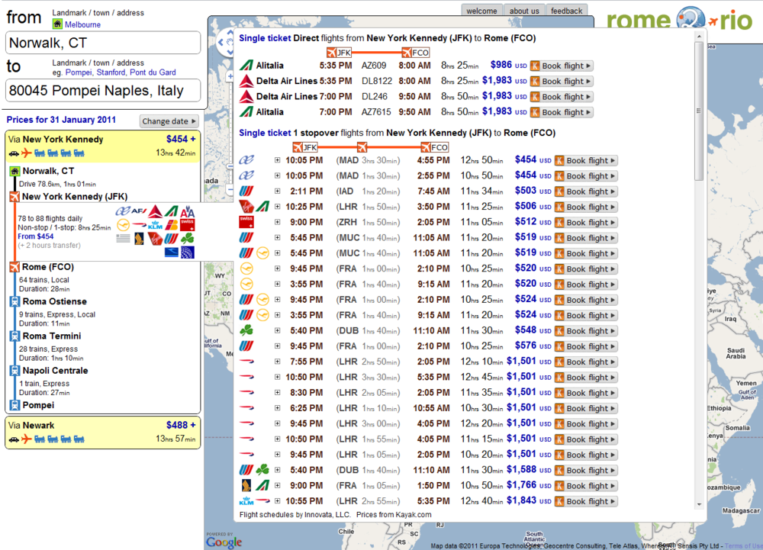Image resolution: width=763 pixels, height=550 pixels.
Task: Click the map pan control
Action: tap(225, 42)
